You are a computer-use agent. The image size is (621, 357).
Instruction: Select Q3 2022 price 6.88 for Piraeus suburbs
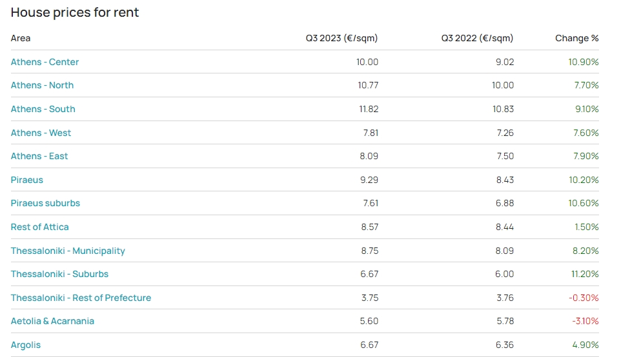505,203
